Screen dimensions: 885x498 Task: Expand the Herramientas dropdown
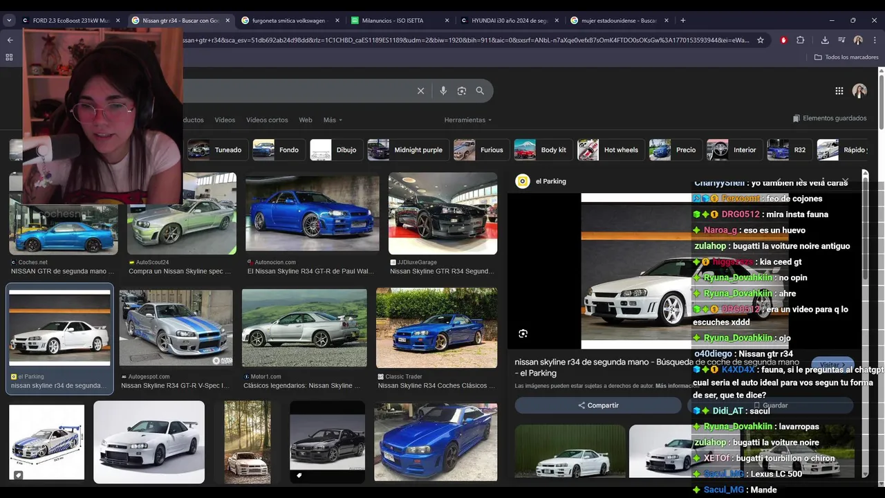[x=468, y=120]
